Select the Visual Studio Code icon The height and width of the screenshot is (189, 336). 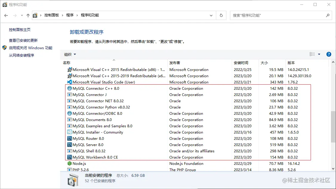(x=69, y=82)
